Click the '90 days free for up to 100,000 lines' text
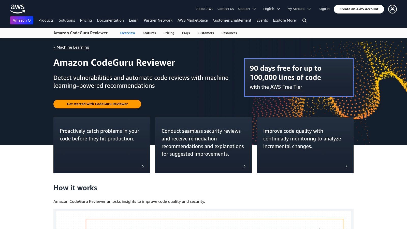 285,73
